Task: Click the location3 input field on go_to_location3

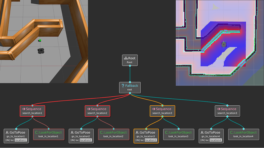Action: tap(151, 140)
